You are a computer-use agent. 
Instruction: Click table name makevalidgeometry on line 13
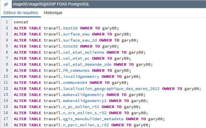84,95
